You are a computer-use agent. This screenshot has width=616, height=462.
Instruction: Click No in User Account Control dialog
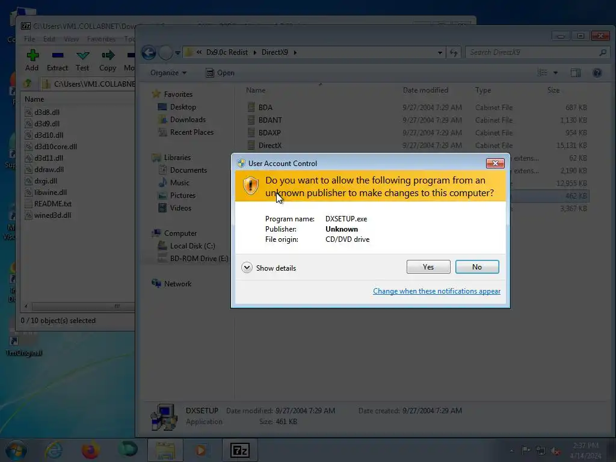[x=477, y=266]
